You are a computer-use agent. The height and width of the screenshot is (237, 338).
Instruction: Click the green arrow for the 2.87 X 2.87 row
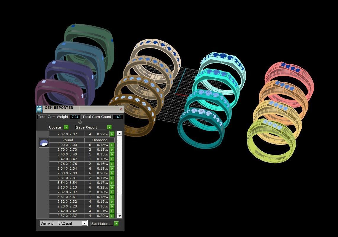[x=112, y=192]
